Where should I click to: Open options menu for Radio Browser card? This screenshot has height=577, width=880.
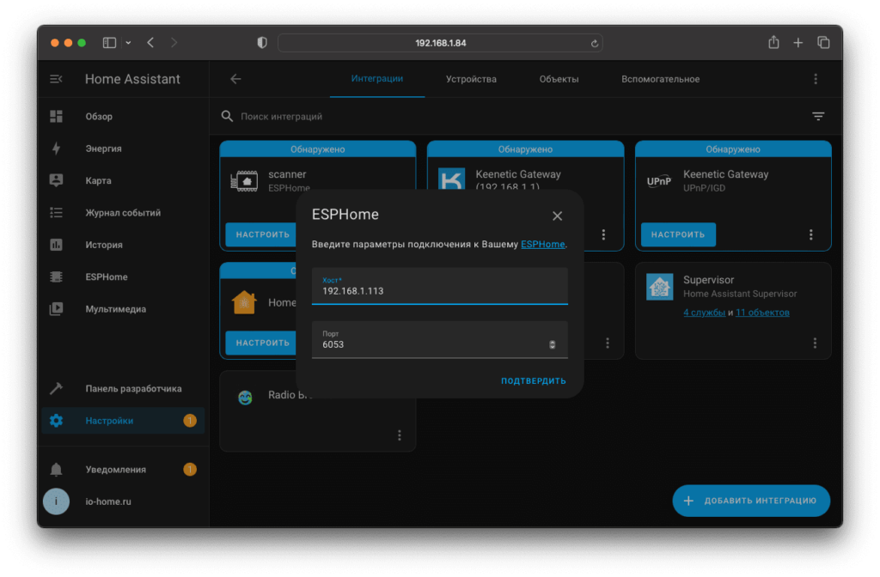pyautogui.click(x=400, y=435)
